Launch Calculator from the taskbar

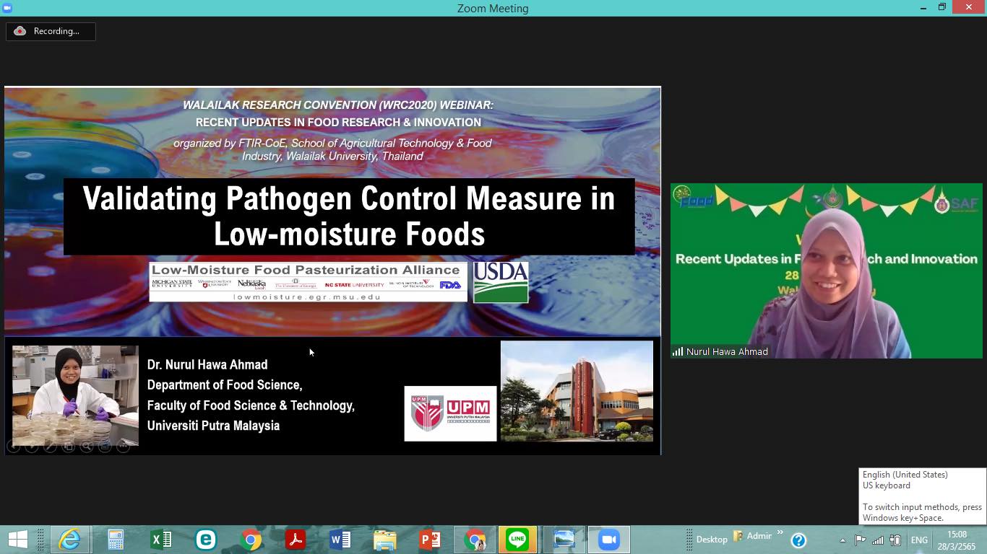pos(116,540)
